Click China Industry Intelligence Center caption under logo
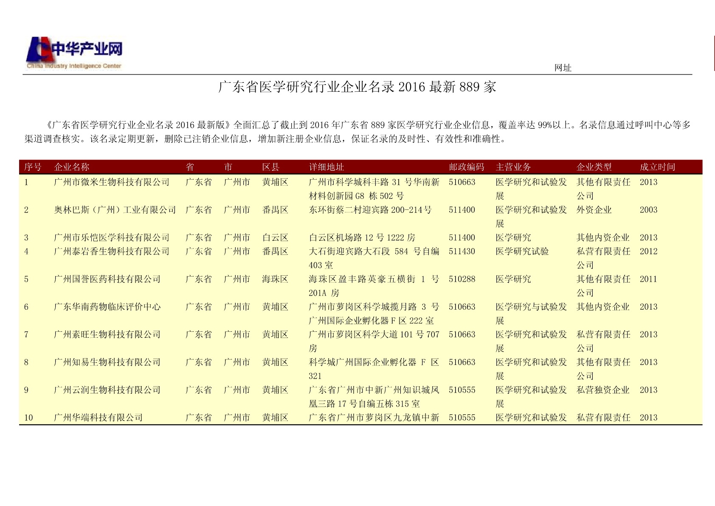Viewport: 715px width, 506px height. (x=74, y=66)
